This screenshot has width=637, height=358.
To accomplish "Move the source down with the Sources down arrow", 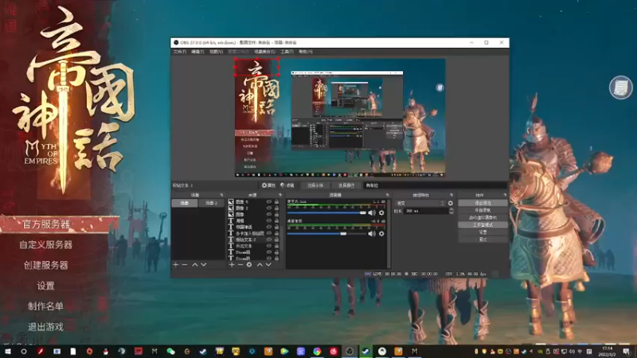I will (x=268, y=265).
